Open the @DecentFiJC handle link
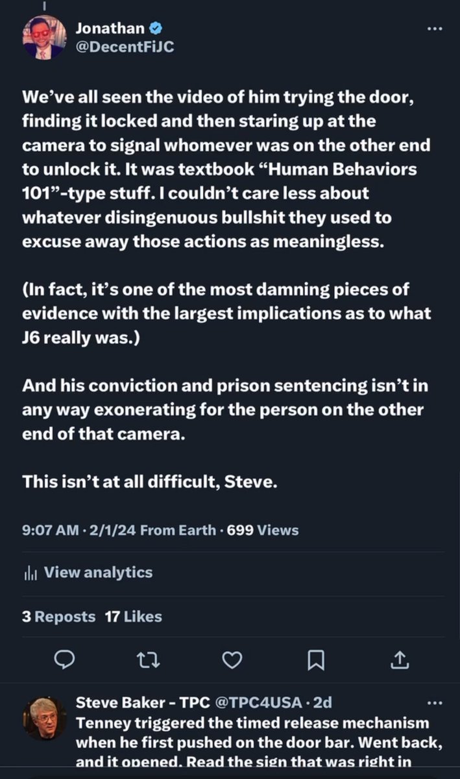The image size is (460, 779). pos(125,47)
